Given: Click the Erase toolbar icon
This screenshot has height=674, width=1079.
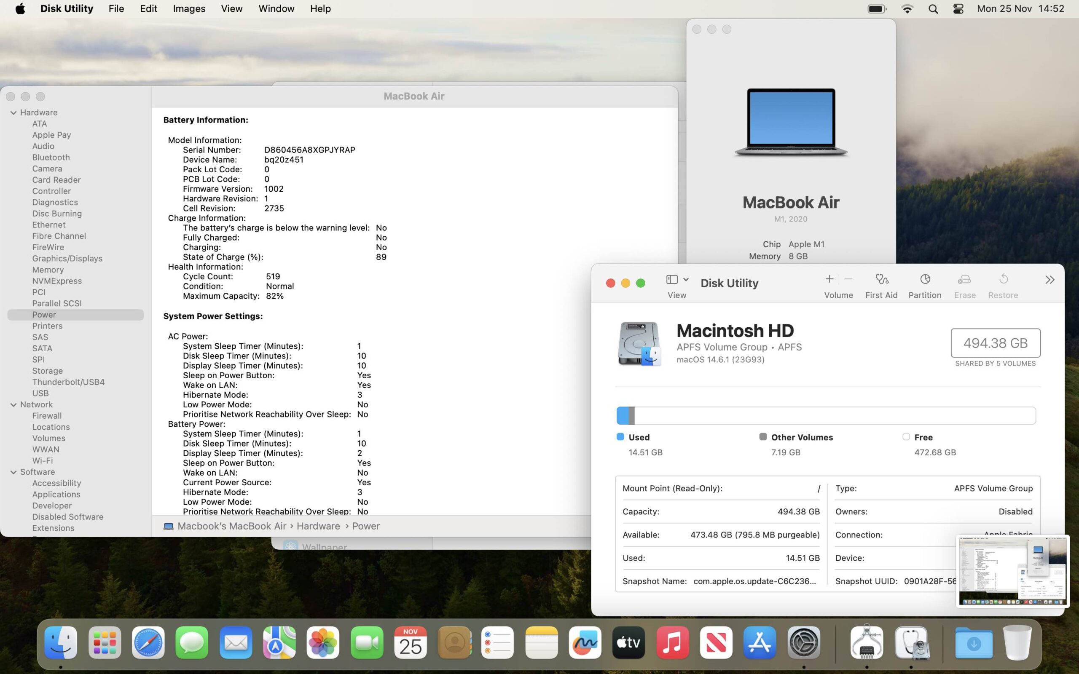Looking at the screenshot, I should 964,279.
